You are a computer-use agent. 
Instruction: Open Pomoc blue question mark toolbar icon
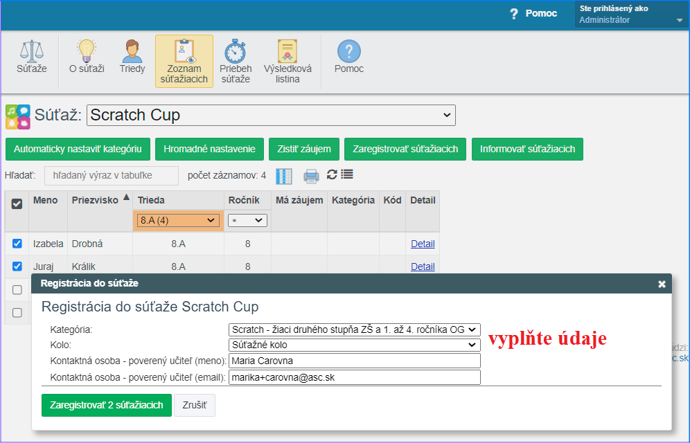[349, 57]
